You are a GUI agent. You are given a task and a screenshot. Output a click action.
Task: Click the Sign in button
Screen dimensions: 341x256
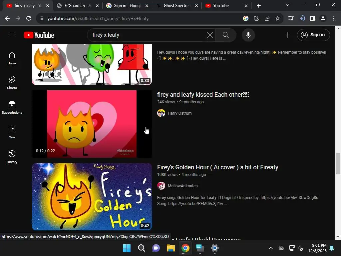313,35
